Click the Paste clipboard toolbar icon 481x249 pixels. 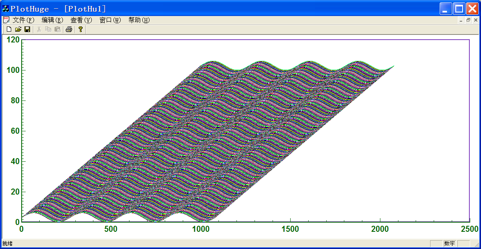pyautogui.click(x=57, y=29)
